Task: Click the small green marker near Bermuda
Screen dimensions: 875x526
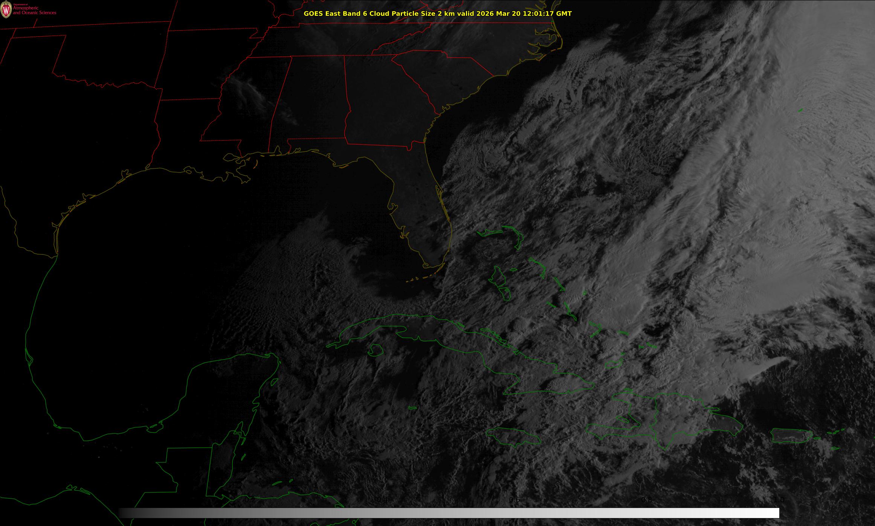Action: coord(800,110)
